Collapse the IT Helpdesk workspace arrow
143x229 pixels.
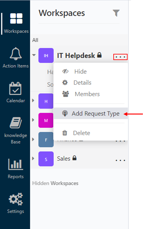coord(34,55)
